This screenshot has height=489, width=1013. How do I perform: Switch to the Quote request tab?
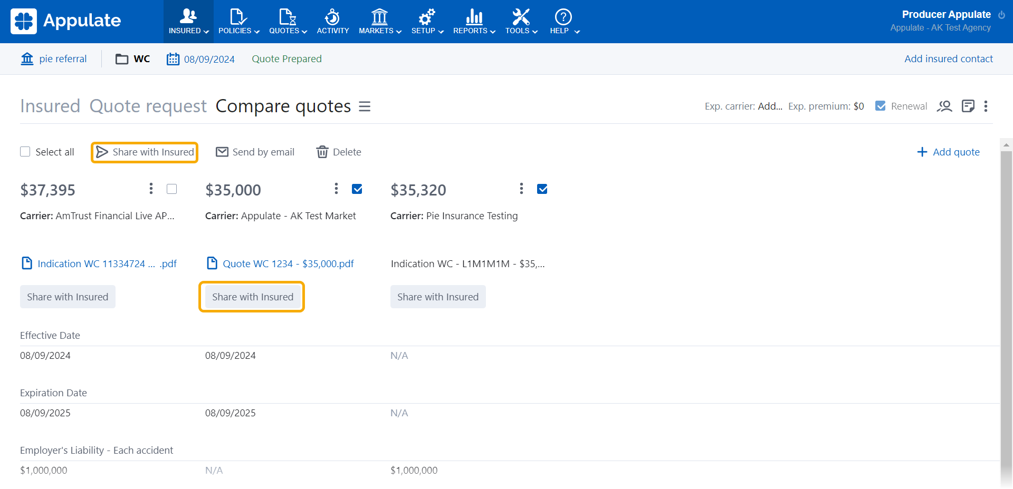[x=148, y=106]
